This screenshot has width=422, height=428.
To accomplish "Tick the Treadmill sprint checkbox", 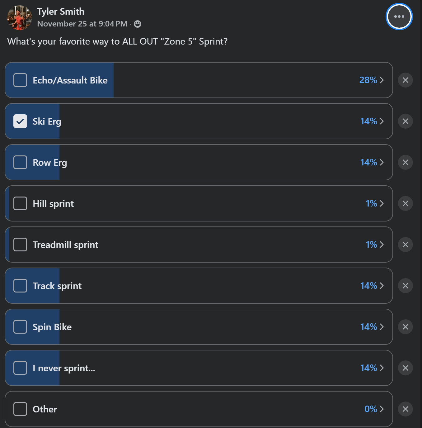I will click(20, 245).
